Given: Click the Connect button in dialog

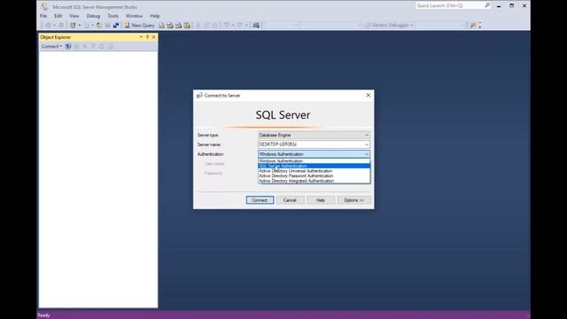Looking at the screenshot, I should tap(260, 200).
